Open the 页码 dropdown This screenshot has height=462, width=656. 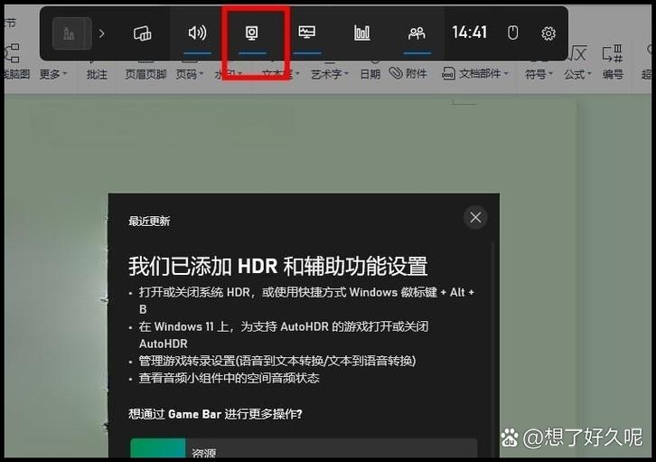(x=189, y=74)
